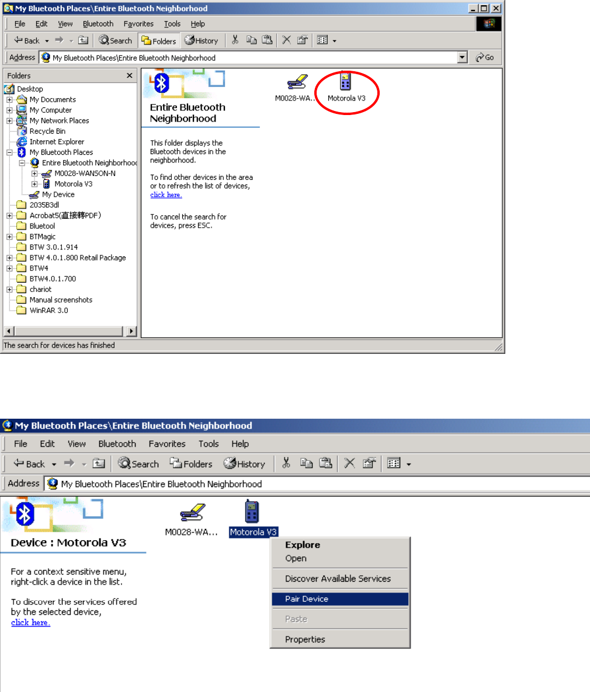Image resolution: width=590 pixels, height=692 pixels.
Task: Click Up folder icon in lower window
Action: tap(99, 464)
